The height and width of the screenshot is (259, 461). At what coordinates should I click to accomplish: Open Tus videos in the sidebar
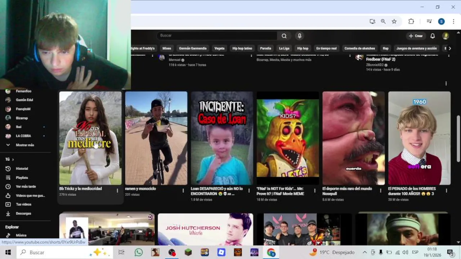tap(23, 204)
